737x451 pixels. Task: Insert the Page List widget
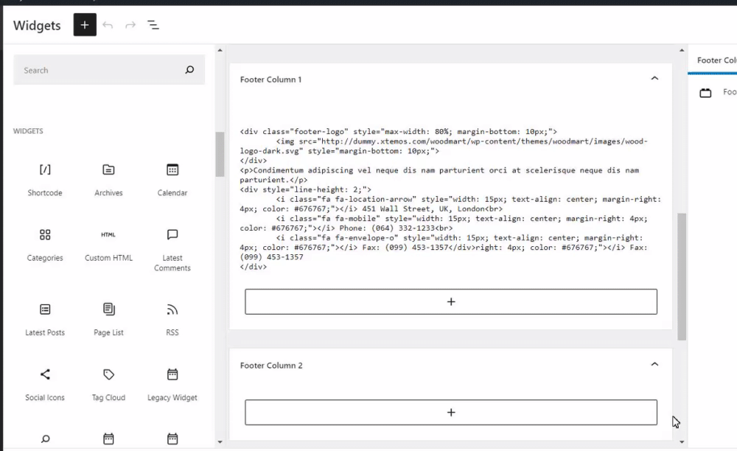(x=108, y=320)
